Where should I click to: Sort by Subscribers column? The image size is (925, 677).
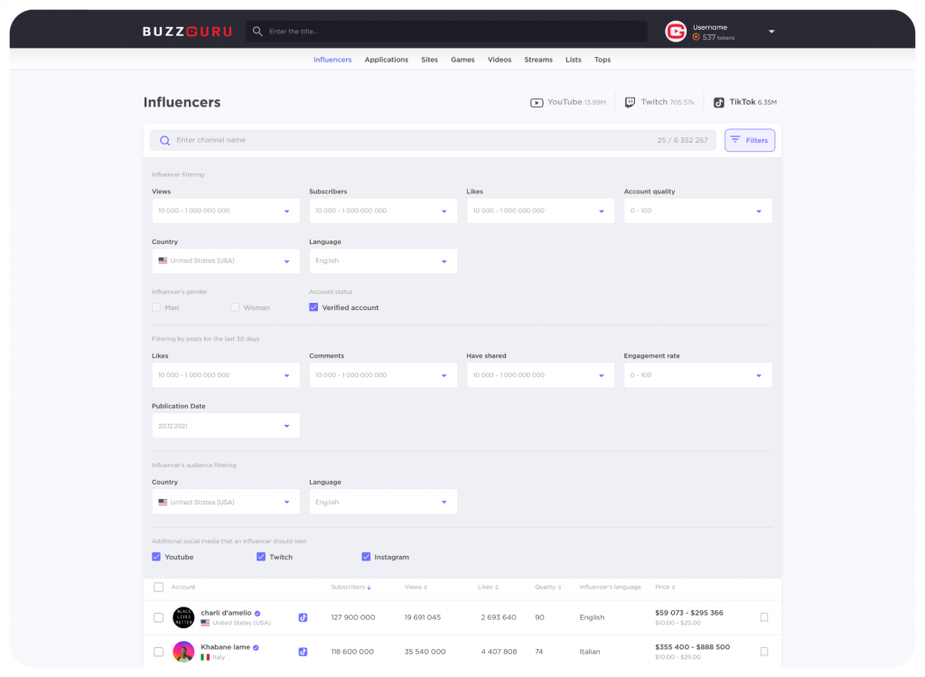(351, 588)
